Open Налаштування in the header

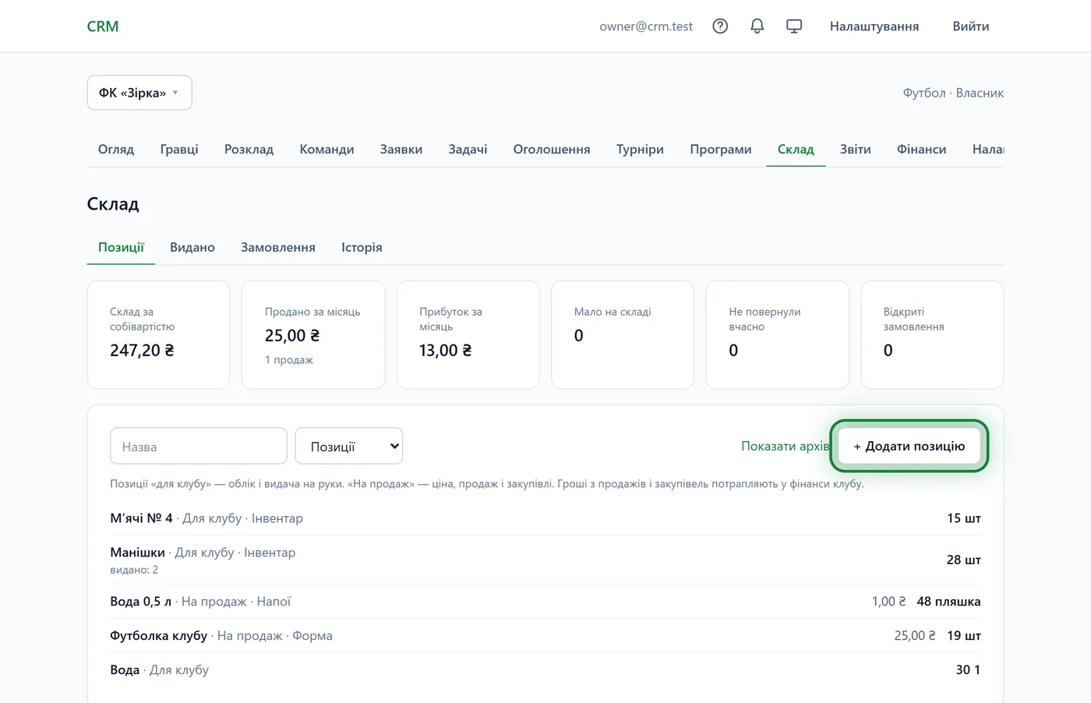pos(874,26)
